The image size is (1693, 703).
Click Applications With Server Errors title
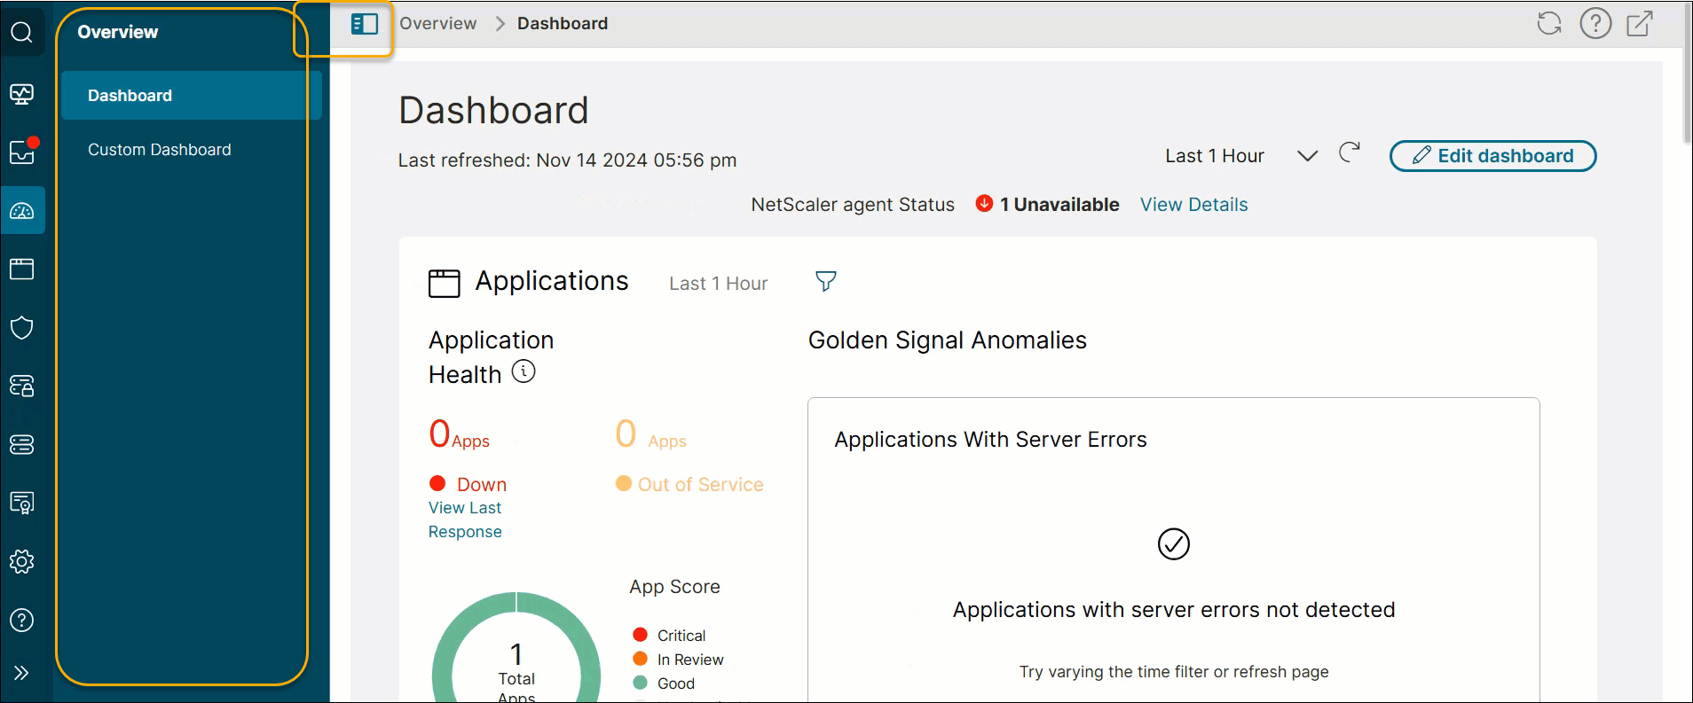coord(991,440)
